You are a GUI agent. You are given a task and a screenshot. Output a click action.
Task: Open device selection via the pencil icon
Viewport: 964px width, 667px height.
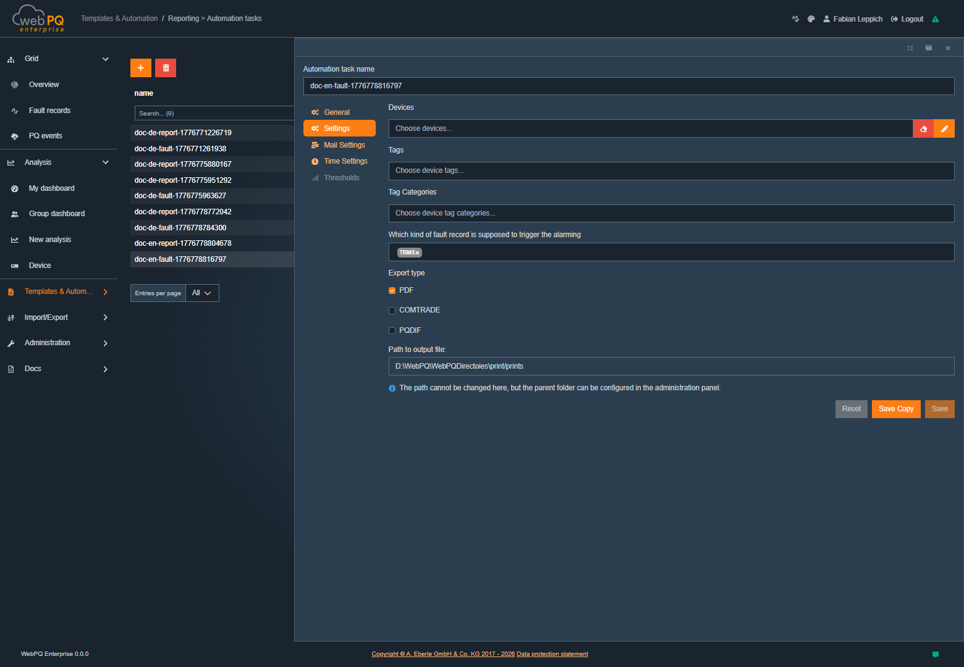point(944,128)
